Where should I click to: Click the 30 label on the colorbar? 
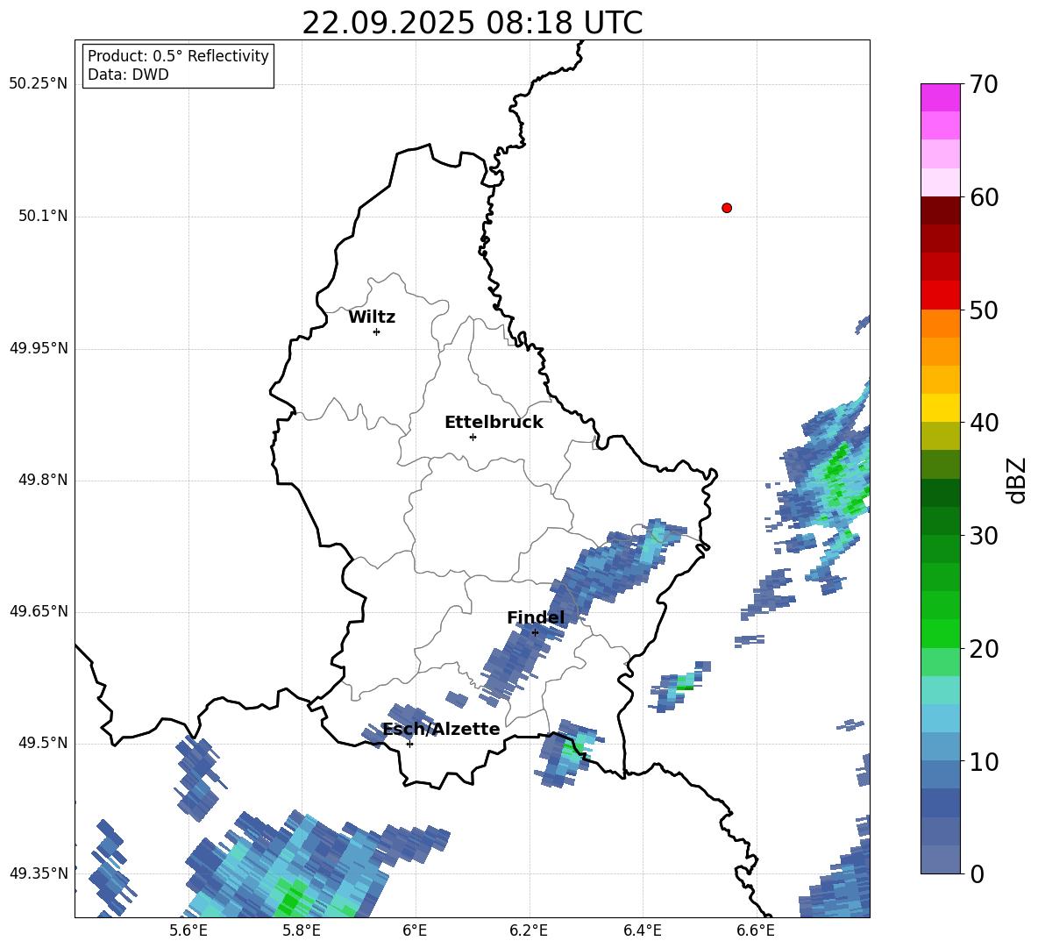(x=983, y=536)
